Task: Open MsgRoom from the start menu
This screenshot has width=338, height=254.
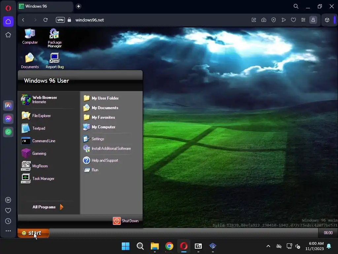Action: tap(34, 166)
